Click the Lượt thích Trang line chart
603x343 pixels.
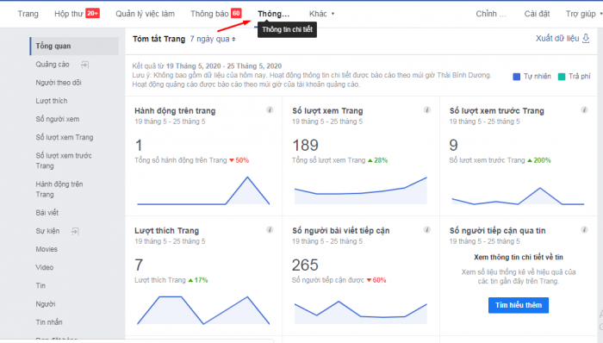[203, 310]
